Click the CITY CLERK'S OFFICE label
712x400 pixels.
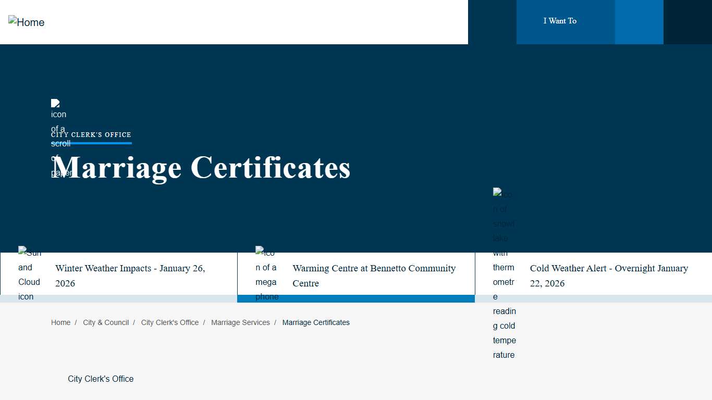click(x=91, y=134)
